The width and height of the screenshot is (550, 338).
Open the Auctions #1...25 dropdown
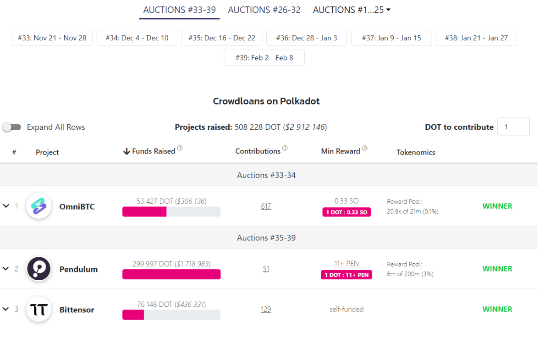tap(352, 10)
